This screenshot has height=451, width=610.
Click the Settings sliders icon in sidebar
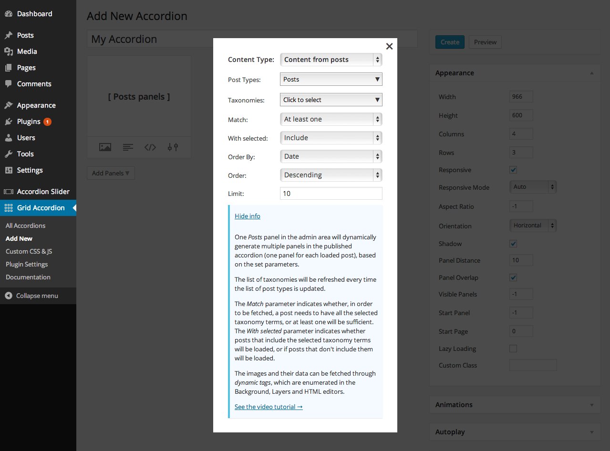[x=8, y=170]
